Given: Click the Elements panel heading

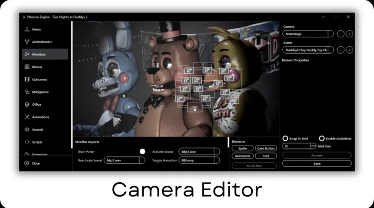Looking at the screenshot, I should click(x=238, y=141).
